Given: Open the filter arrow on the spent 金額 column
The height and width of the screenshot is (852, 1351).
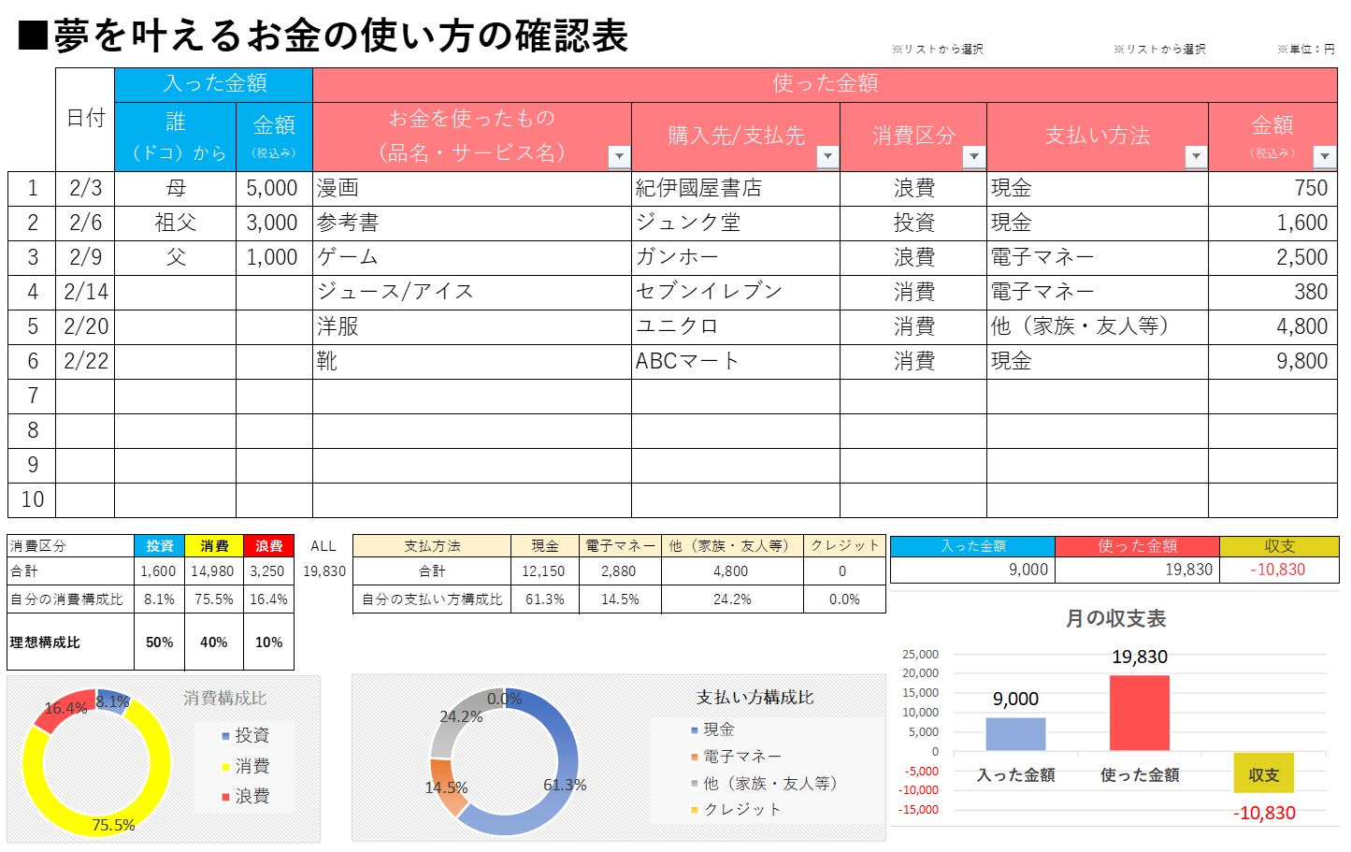Looking at the screenshot, I should pos(1324,156).
